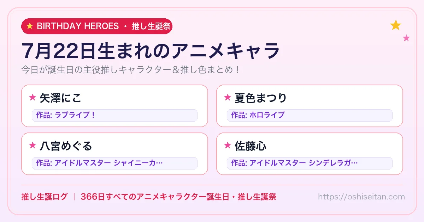Click the 作品: ホロライブ tag
This screenshot has width=424, height=222.
(310, 115)
